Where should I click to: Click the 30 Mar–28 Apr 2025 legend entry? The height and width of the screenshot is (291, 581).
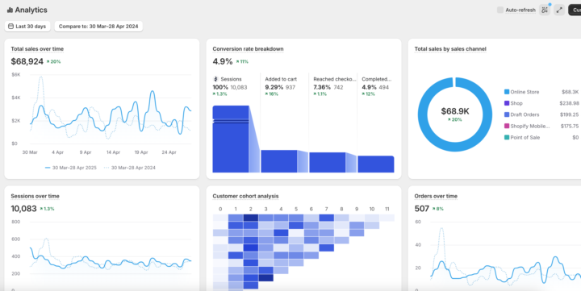[70, 168]
